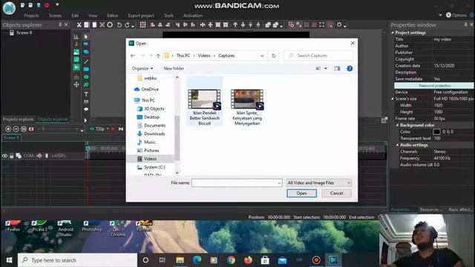
Task: Select the Rectangle shape tool
Action: pyautogui.click(x=86, y=69)
